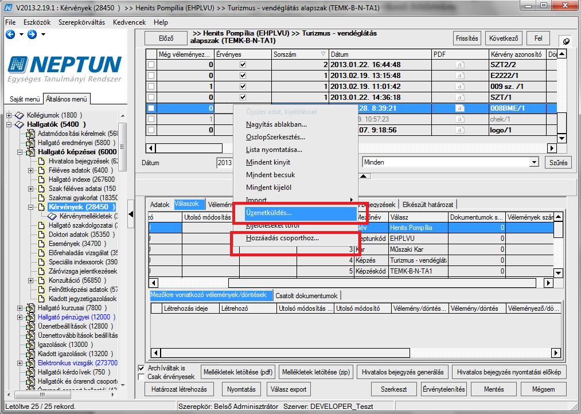
Task: Click the Frissítés button
Action: [467, 38]
